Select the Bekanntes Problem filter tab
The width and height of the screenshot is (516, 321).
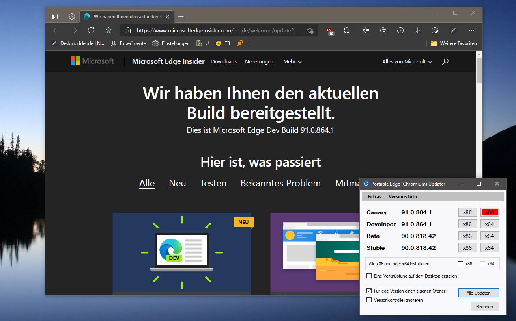pos(280,183)
